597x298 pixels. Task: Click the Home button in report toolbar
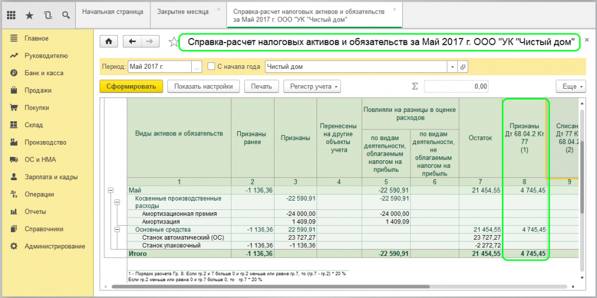(108, 41)
